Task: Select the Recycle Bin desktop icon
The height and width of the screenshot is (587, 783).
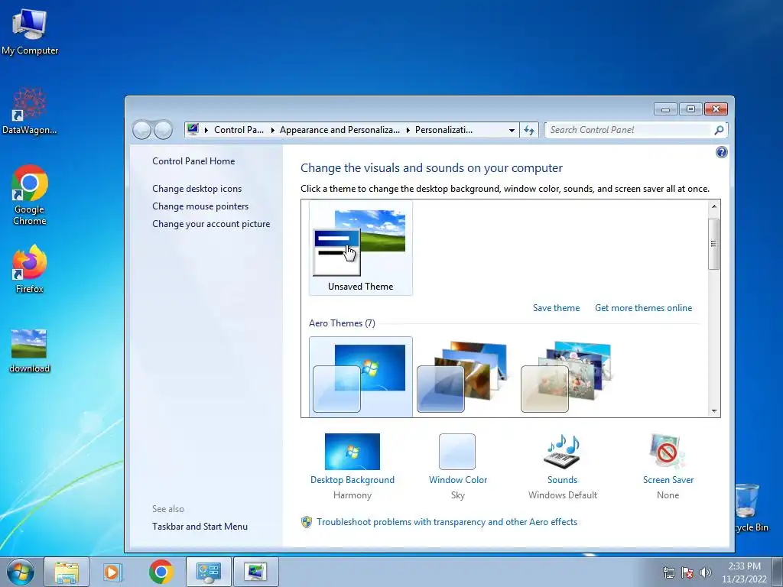Action: [751, 508]
